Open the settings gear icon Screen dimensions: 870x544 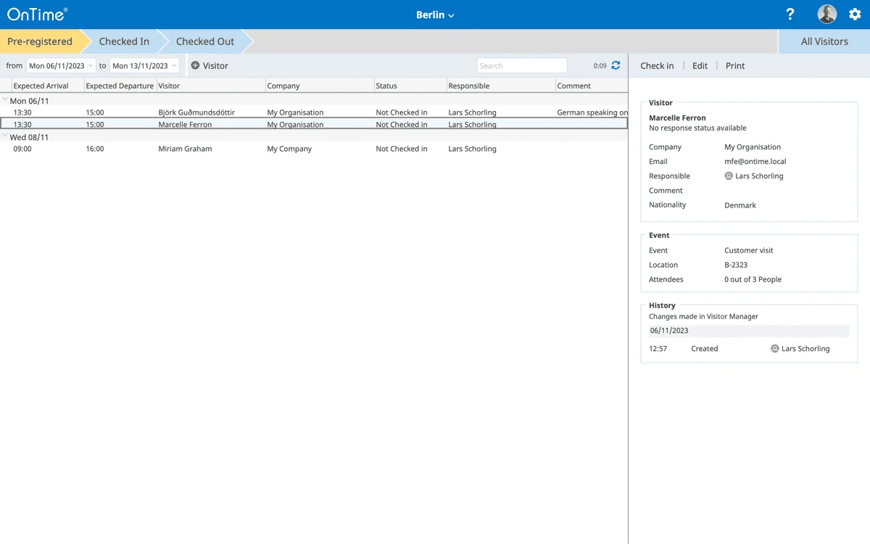click(855, 15)
